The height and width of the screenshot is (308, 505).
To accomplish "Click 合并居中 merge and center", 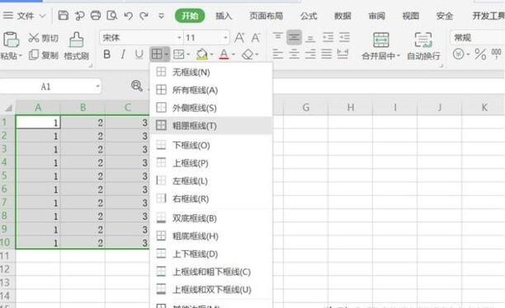I will pyautogui.click(x=380, y=46).
